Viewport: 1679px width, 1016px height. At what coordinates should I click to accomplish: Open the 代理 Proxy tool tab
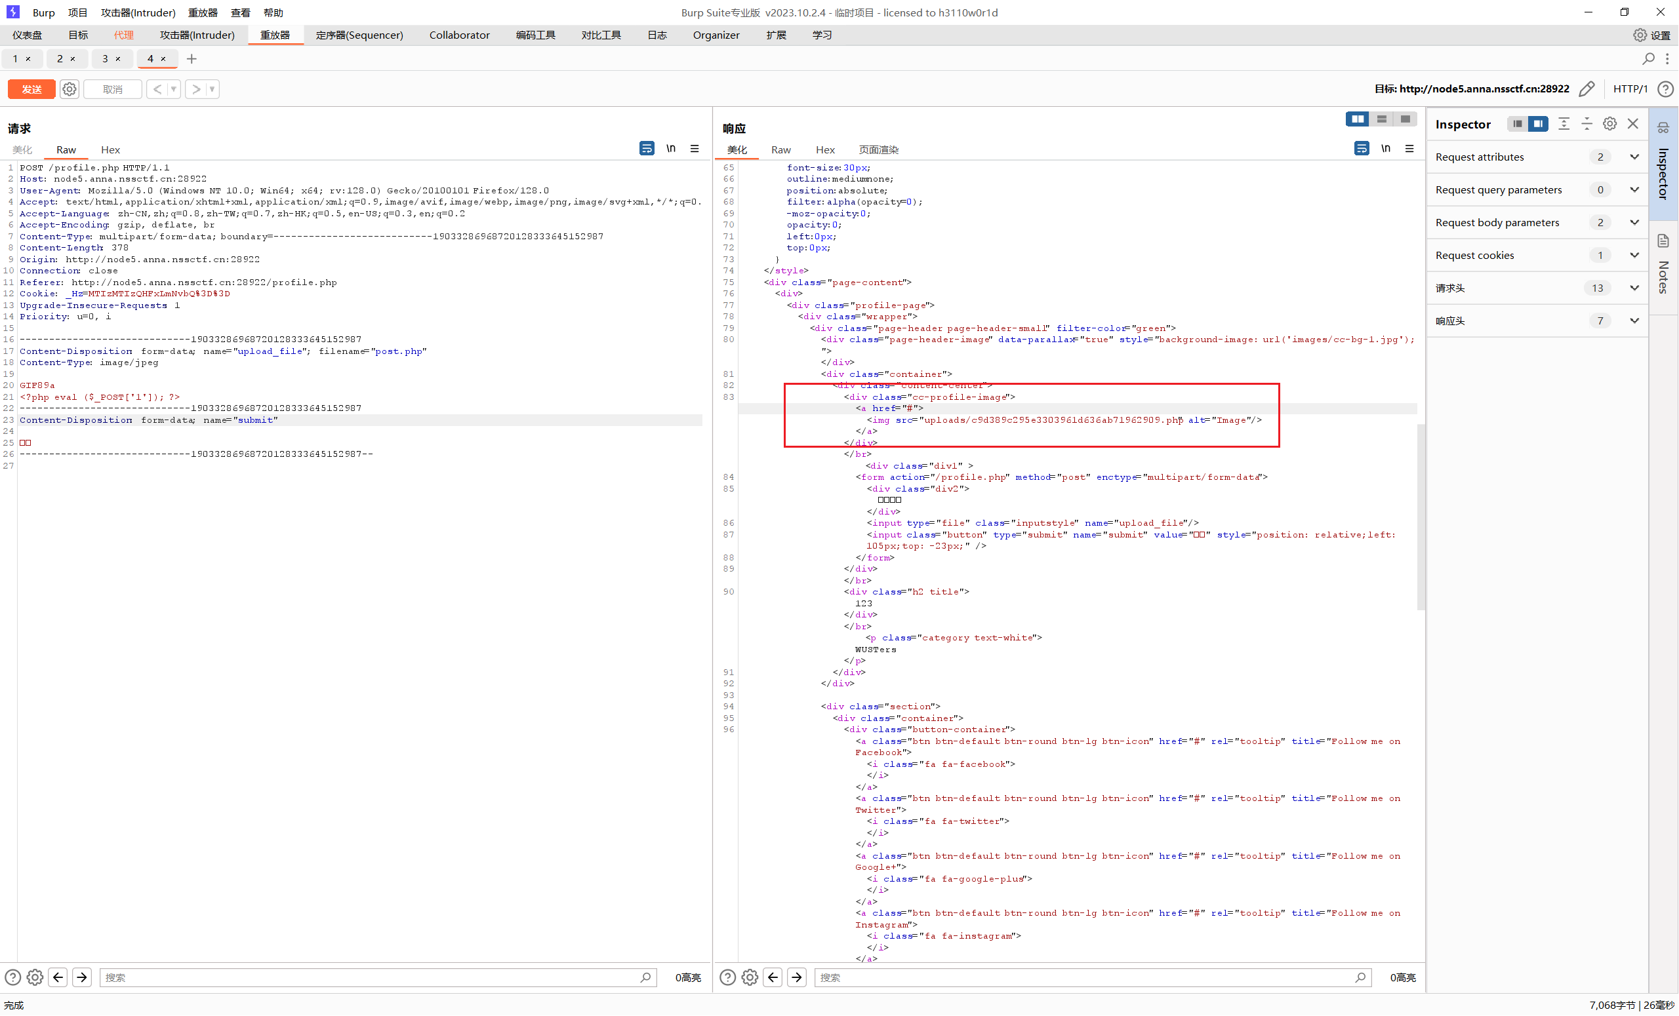click(x=123, y=35)
